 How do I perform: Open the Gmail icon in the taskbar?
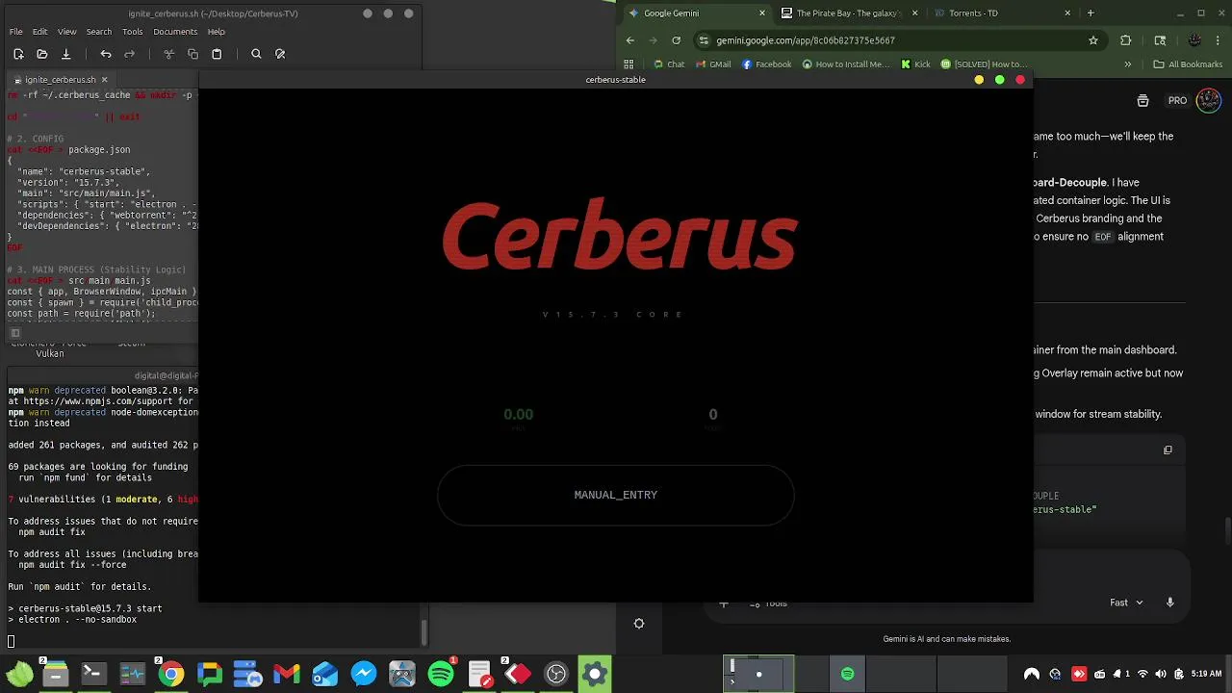[x=286, y=674]
